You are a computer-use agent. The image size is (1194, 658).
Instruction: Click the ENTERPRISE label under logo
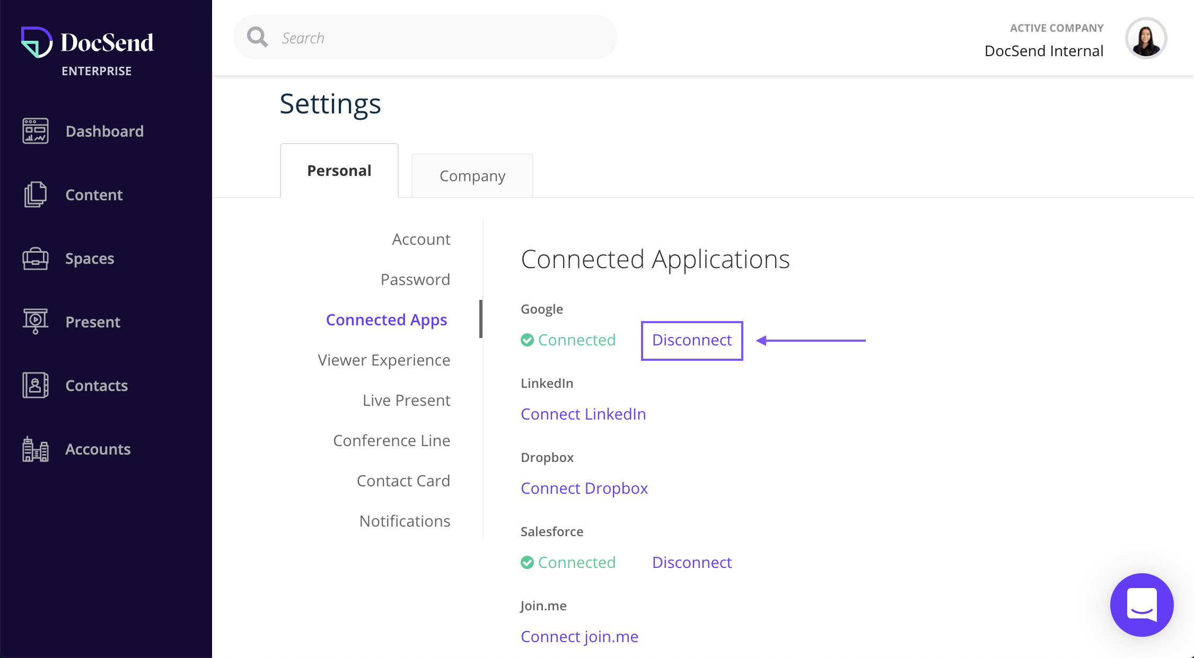tap(96, 71)
